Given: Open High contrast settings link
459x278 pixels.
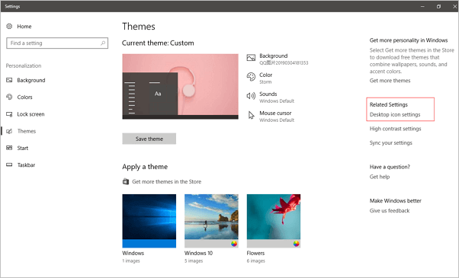Looking at the screenshot, I should pyautogui.click(x=395, y=129).
